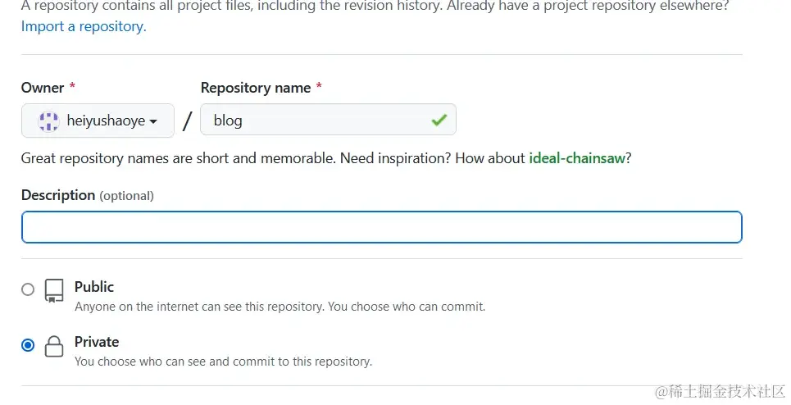The image size is (791, 405).
Task: Click the Private lock icon
Action: coord(54,346)
